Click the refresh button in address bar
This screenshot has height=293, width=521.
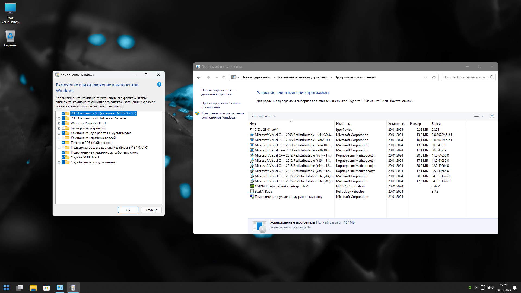(x=434, y=77)
